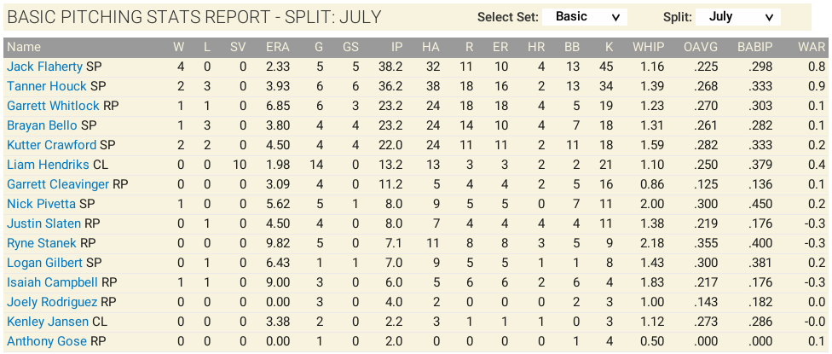Select Kenley Jansen's player link
Viewport: 832px width, 354px height.
(x=48, y=322)
